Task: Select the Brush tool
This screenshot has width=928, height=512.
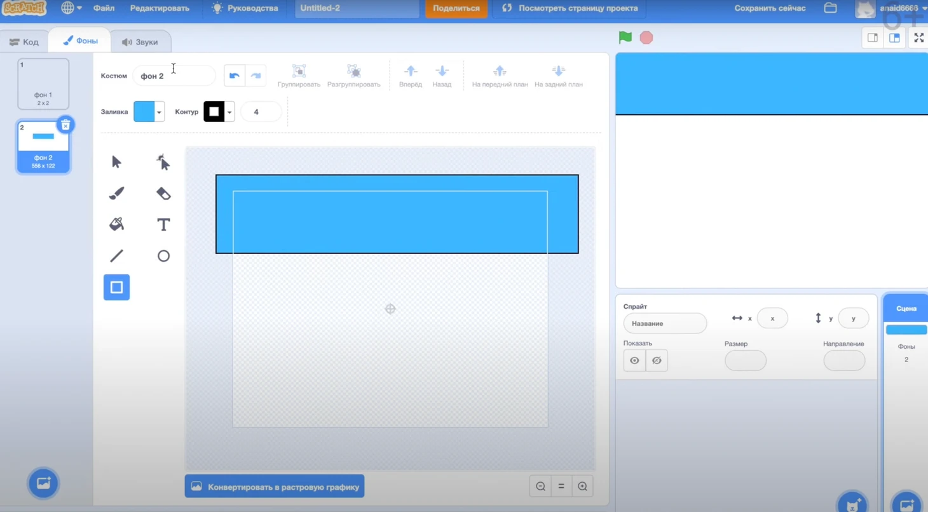Action: point(116,193)
